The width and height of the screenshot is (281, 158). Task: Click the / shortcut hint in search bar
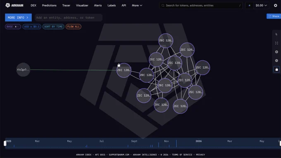click(x=240, y=5)
